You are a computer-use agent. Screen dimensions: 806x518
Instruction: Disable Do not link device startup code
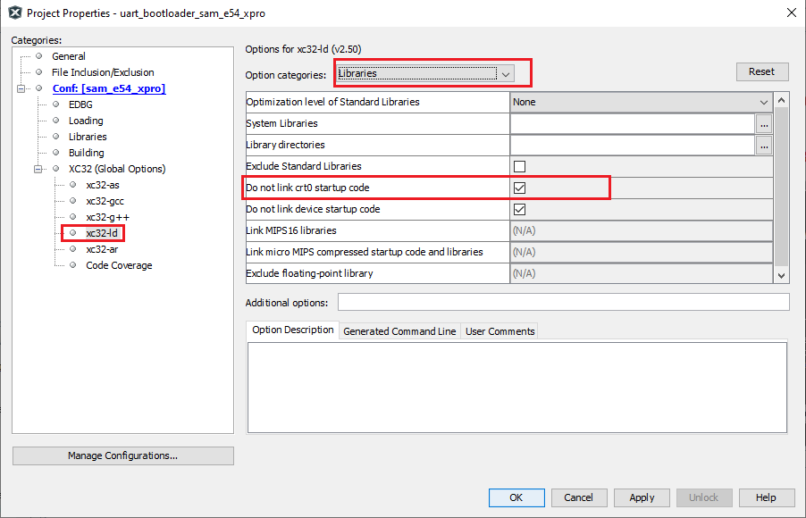point(520,208)
